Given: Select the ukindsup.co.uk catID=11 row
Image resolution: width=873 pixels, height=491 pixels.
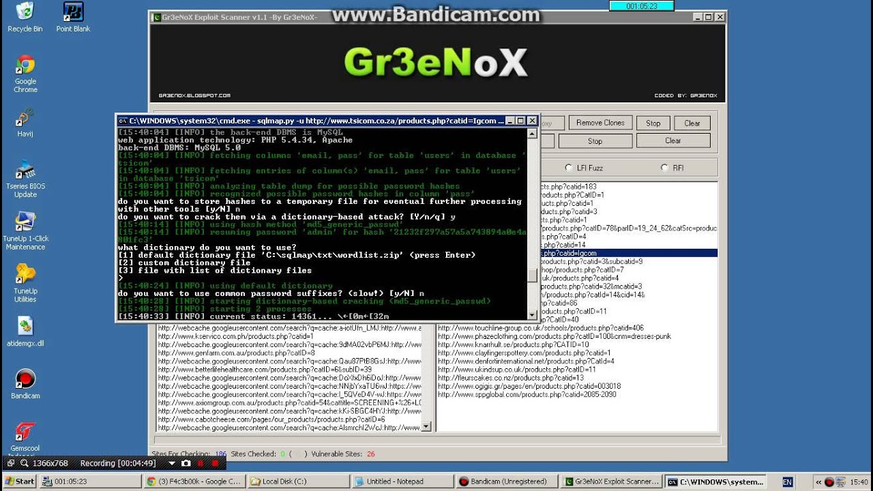Looking at the screenshot, I should [517, 369].
